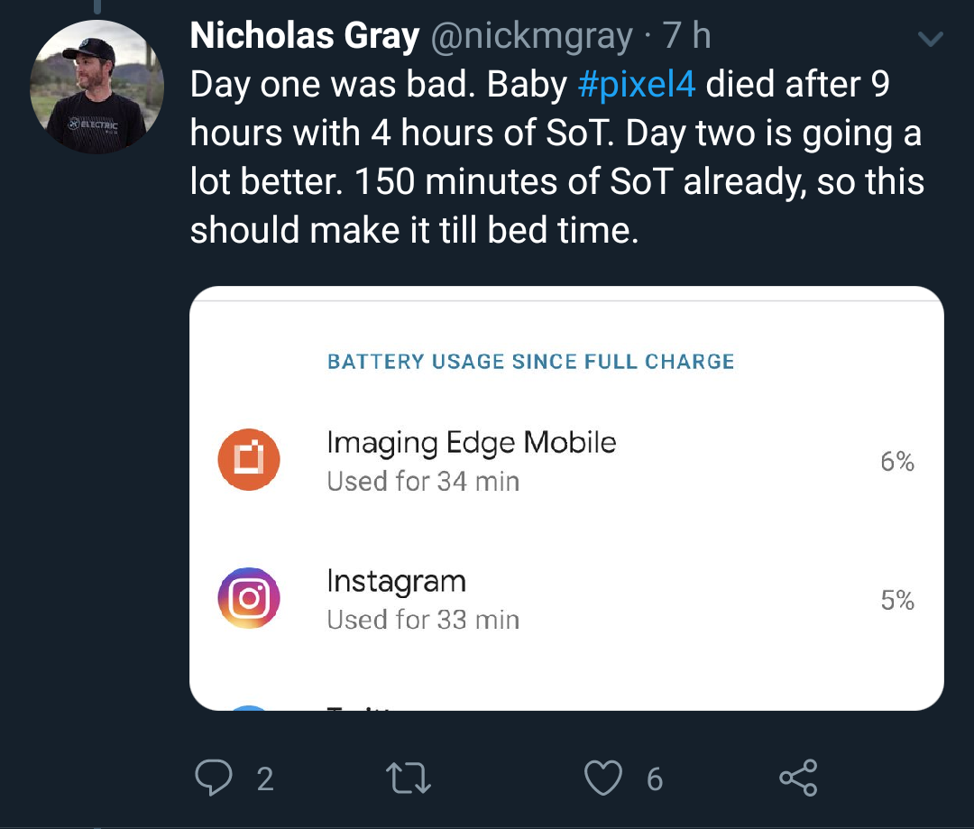Like the tweet with the heart icon
974x829 pixels.
(602, 778)
